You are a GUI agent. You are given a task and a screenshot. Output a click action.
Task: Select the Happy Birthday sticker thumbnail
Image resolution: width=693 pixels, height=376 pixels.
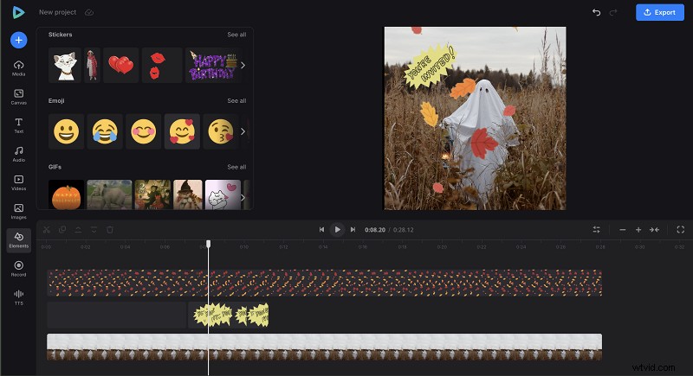[x=212, y=66]
